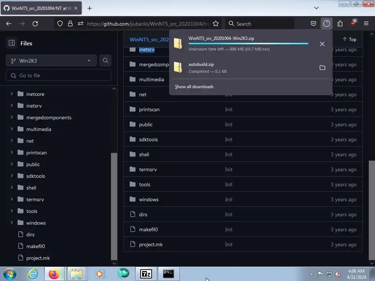Viewport: 375px width, 281px height.
Task: Expand the mergedcomponents tree folder
Action: [12, 117]
